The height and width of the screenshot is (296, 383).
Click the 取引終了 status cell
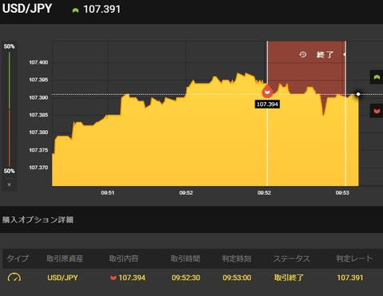coord(289,278)
